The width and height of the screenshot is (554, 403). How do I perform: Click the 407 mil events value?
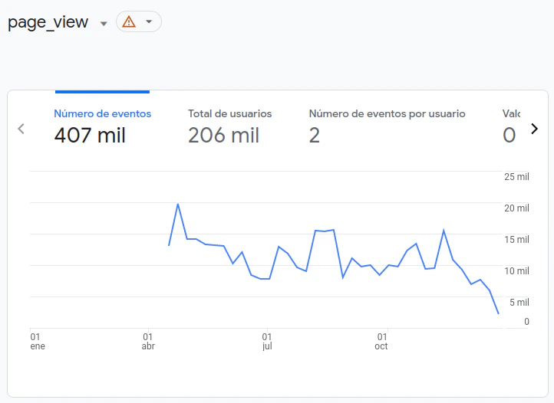click(x=90, y=136)
